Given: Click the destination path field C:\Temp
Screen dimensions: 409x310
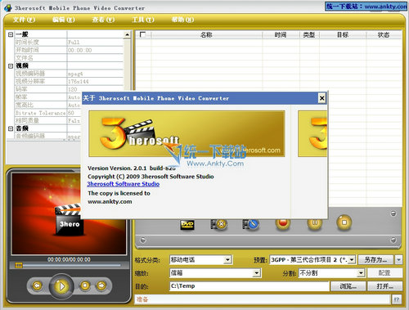Looking at the screenshot, I should 249,286.
